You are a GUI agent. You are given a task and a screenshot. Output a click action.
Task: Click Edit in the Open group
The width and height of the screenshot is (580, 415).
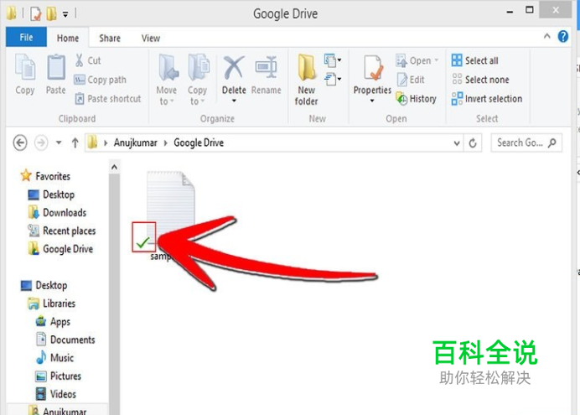(411, 80)
